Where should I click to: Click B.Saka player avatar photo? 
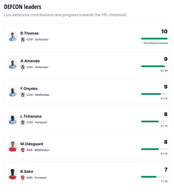coord(13,174)
